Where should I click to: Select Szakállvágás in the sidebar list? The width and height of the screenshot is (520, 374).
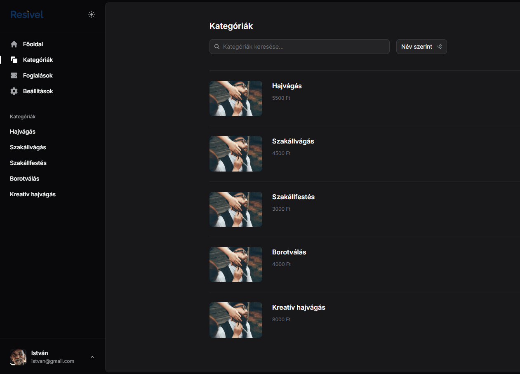[28, 147]
